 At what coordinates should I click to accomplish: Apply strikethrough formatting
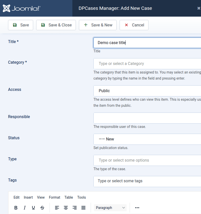(x=42, y=208)
